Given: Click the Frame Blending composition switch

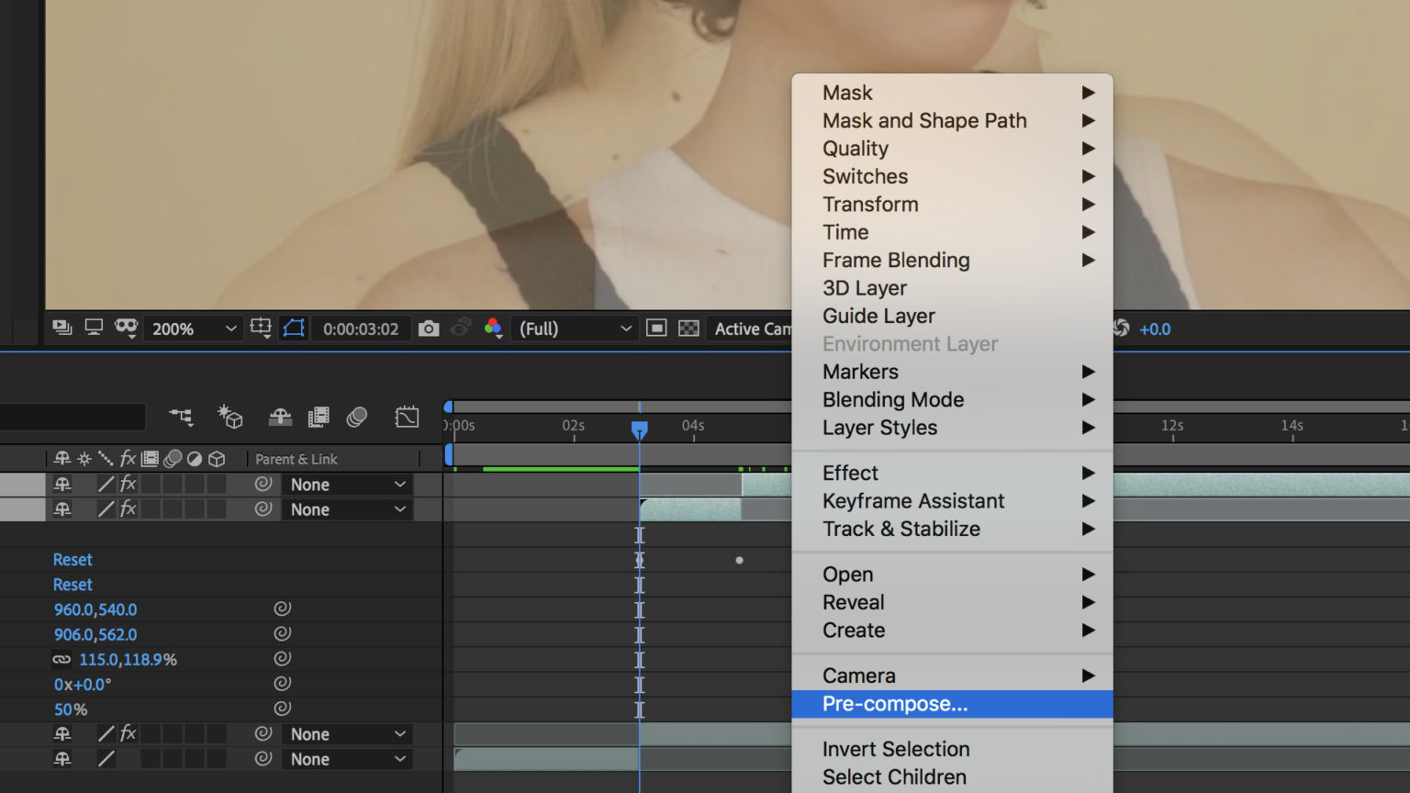Looking at the screenshot, I should (319, 418).
